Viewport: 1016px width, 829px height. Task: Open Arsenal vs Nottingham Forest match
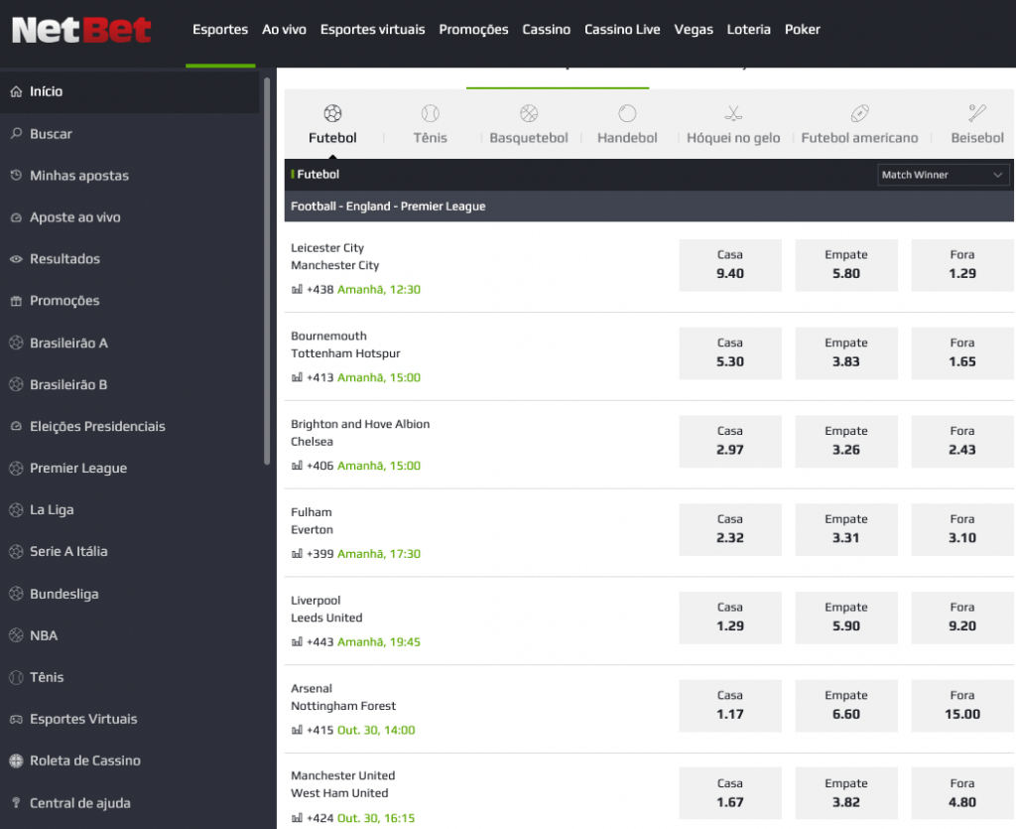pyautogui.click(x=342, y=697)
